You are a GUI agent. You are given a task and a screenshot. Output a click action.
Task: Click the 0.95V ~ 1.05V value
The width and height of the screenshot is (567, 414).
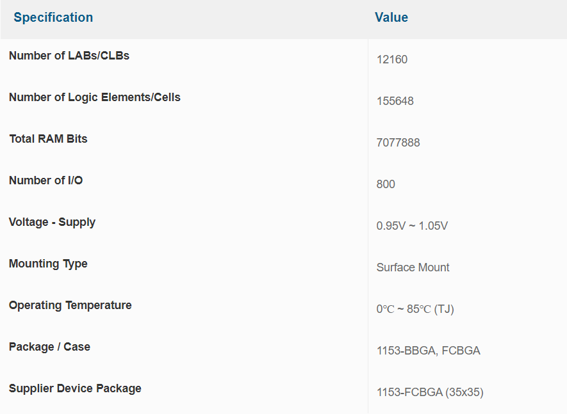(412, 226)
